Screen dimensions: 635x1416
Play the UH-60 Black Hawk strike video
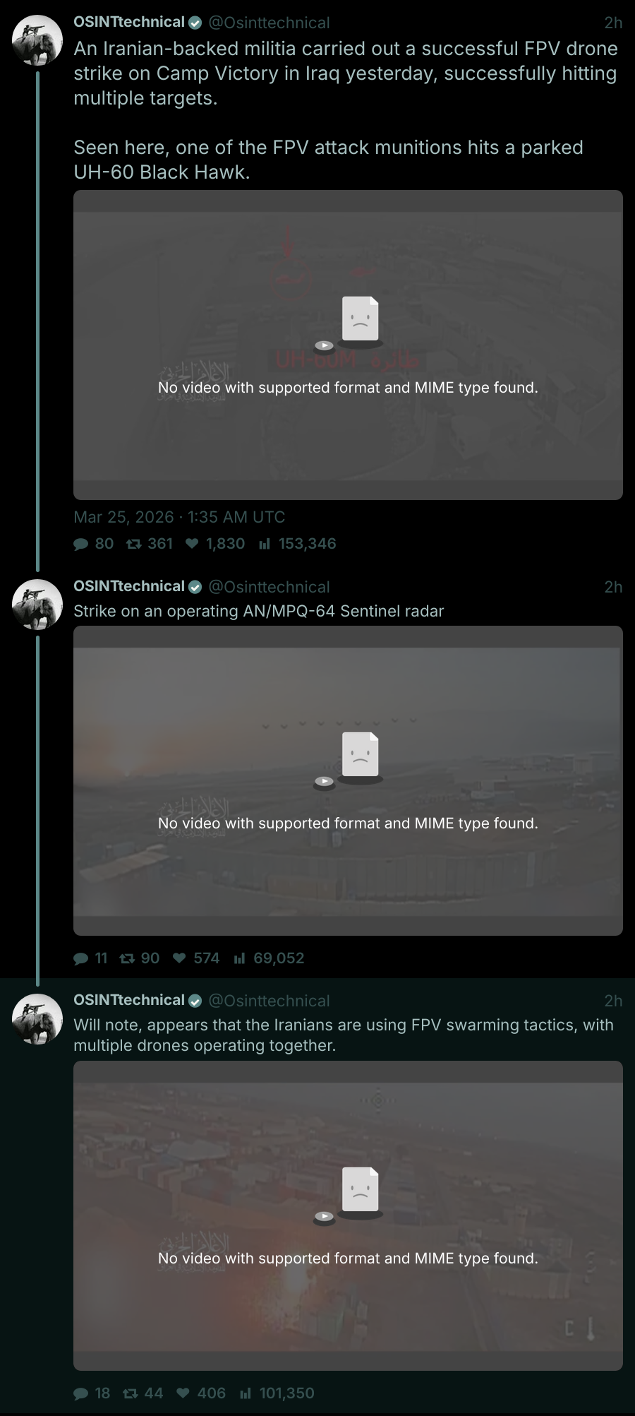point(348,345)
